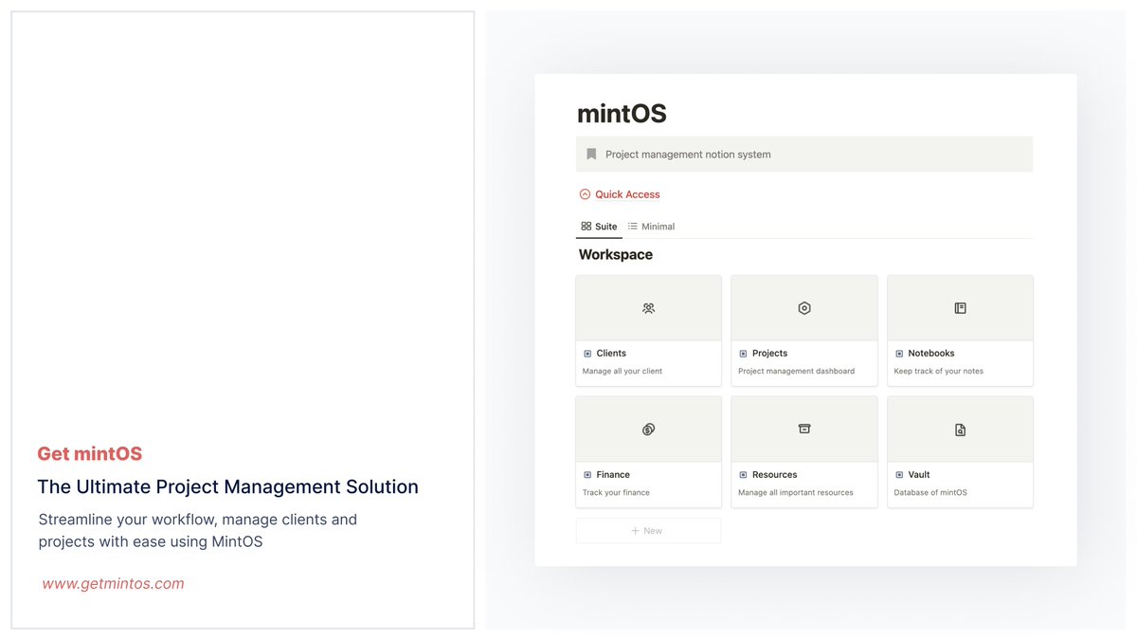Add a new card with New button

tap(648, 531)
